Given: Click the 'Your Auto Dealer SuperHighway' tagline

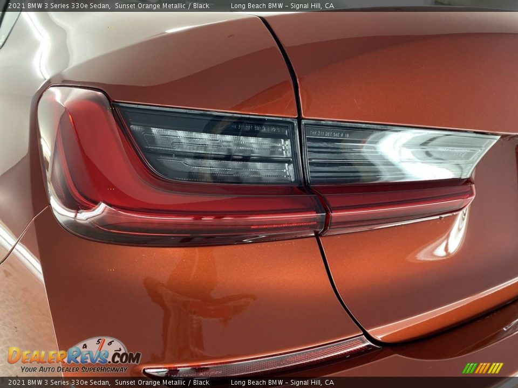Looking at the screenshot, I should (74, 369).
